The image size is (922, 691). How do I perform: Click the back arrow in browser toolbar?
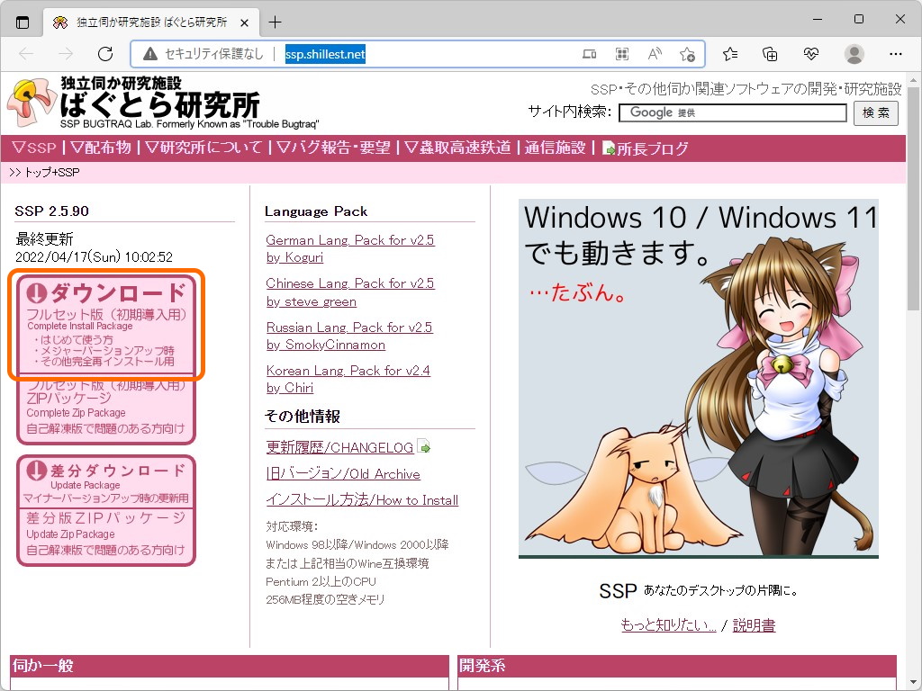26,54
